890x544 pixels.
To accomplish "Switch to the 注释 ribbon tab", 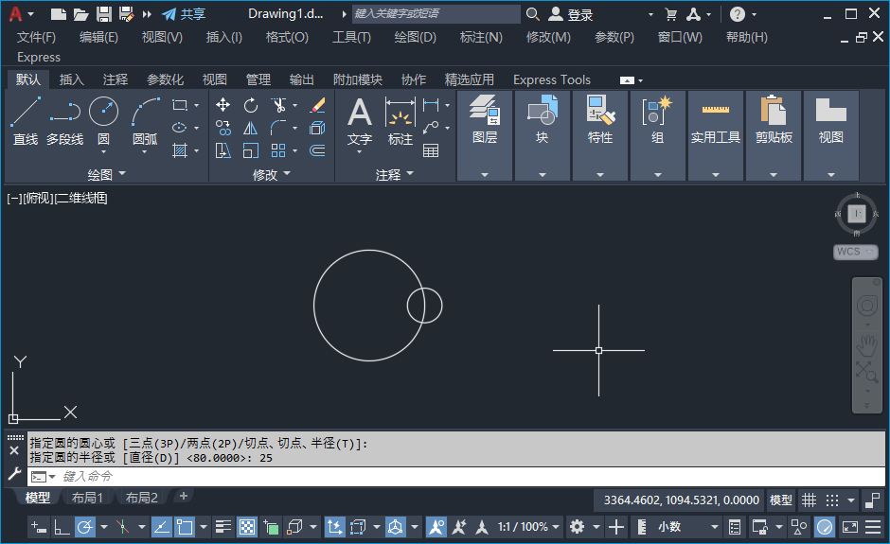I will (116, 79).
